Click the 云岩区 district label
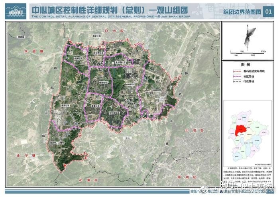279x197 pixels. coord(194,130)
